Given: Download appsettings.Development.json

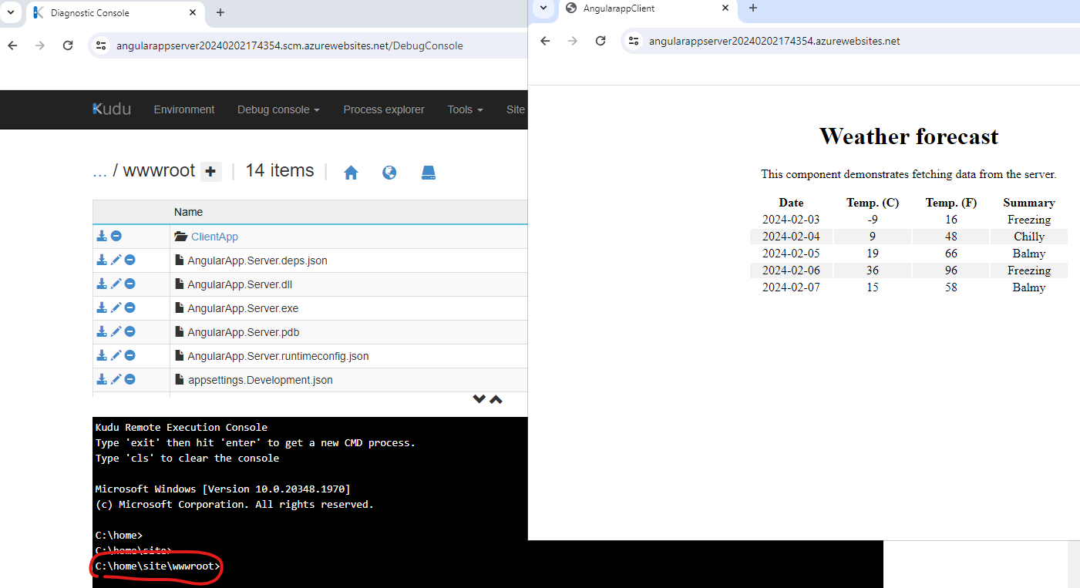Looking at the screenshot, I should click(102, 379).
